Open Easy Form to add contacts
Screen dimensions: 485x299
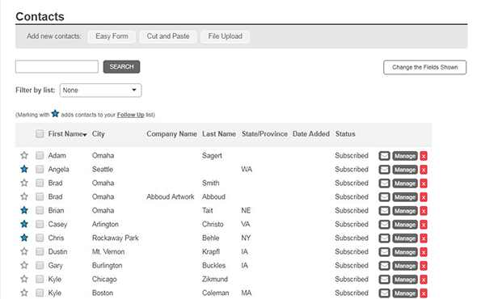[112, 36]
